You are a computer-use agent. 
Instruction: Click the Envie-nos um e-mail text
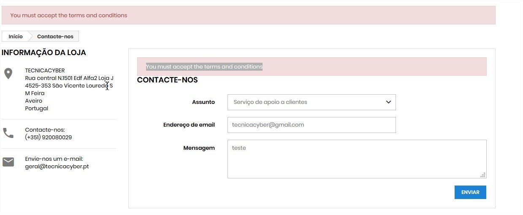(x=54, y=159)
